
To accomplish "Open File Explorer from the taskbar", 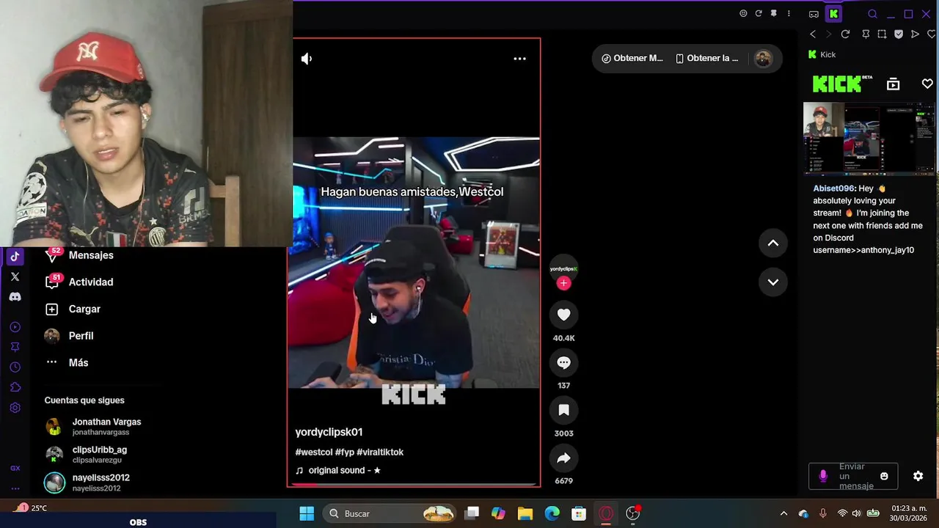I will click(525, 513).
